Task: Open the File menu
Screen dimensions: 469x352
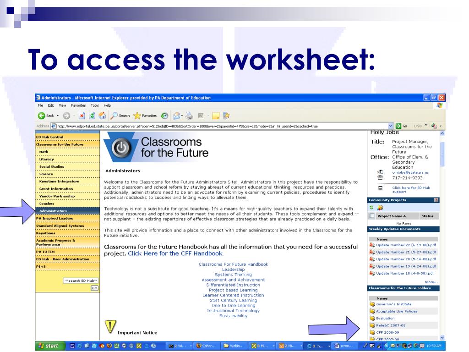Action: (x=40, y=105)
